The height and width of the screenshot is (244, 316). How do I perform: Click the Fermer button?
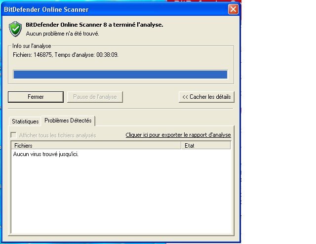[x=36, y=97]
